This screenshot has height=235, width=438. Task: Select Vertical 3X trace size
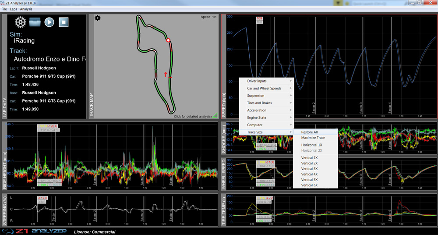(315, 169)
